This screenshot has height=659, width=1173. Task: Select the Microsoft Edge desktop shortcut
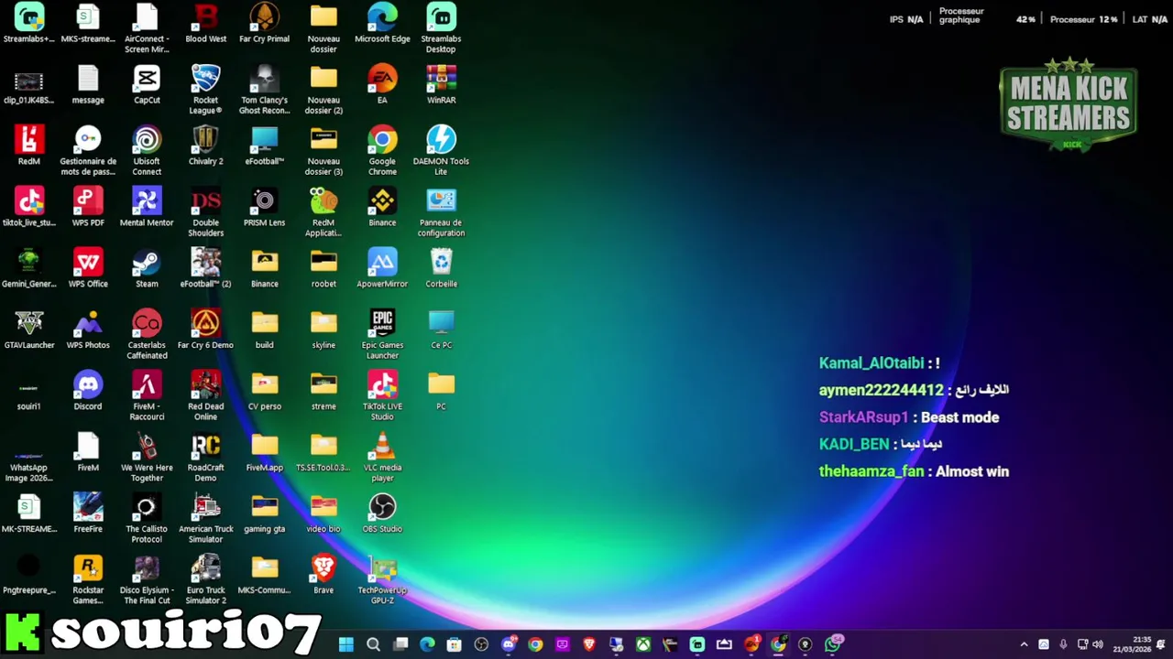click(x=382, y=24)
